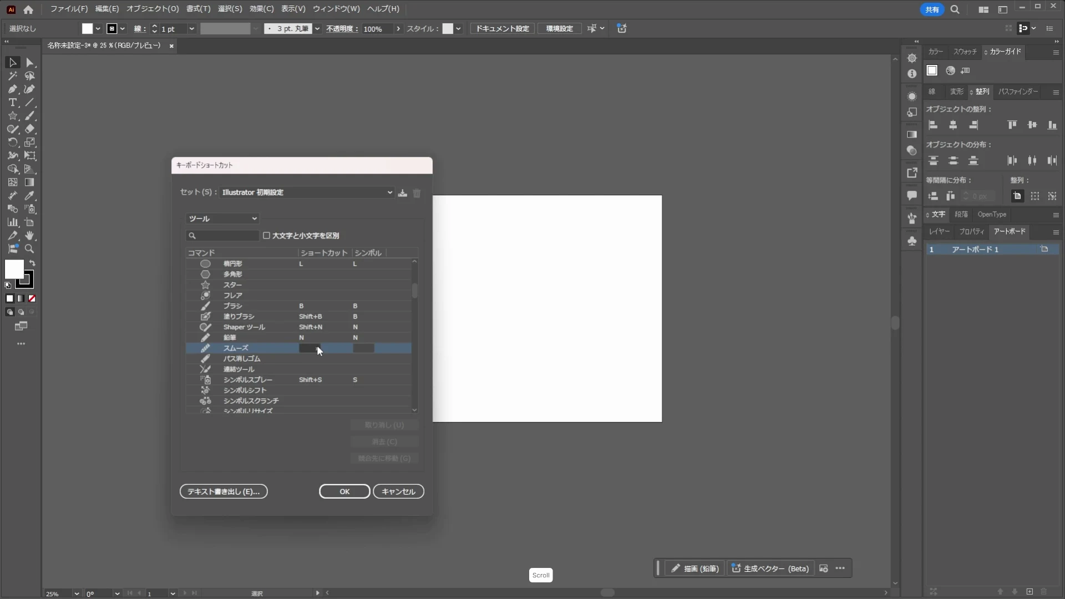Toggle the none fill option
The height and width of the screenshot is (599, 1065).
(32, 298)
